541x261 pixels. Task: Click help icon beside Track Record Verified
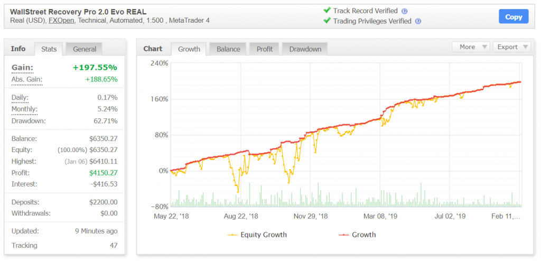tap(405, 11)
